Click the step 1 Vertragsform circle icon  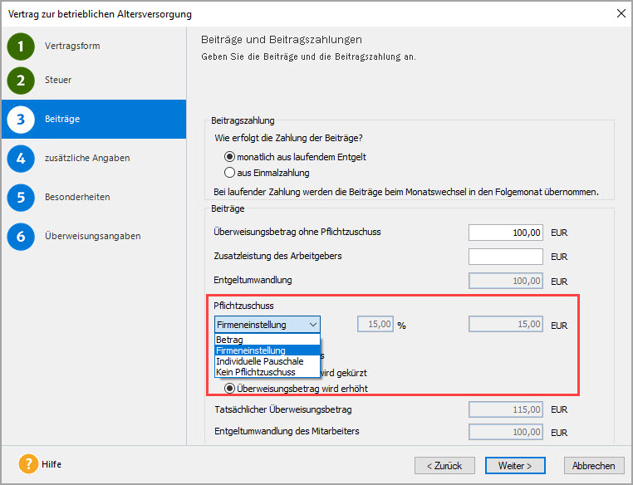tap(21, 47)
